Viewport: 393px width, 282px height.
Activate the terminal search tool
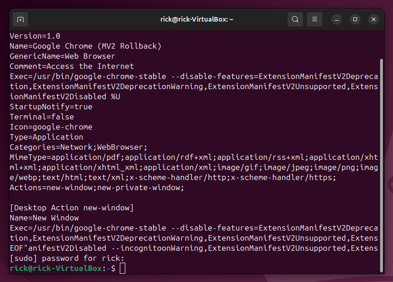click(295, 19)
